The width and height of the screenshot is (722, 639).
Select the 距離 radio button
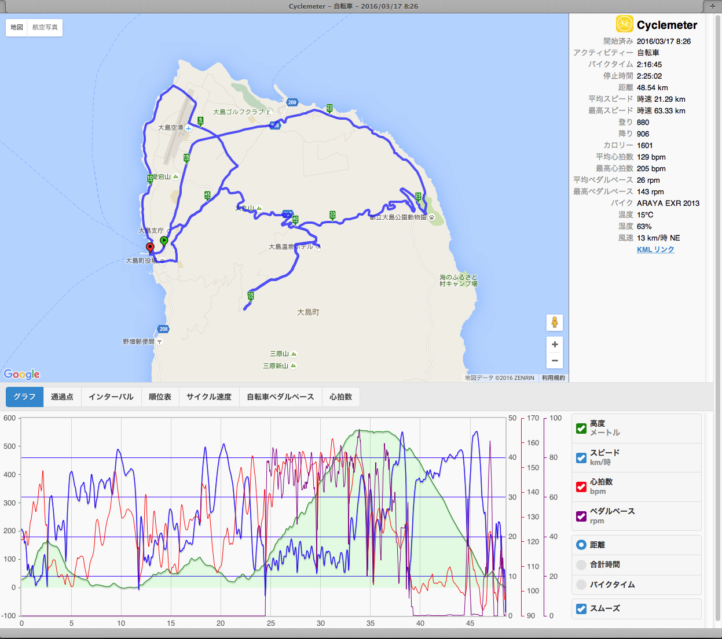(x=581, y=545)
